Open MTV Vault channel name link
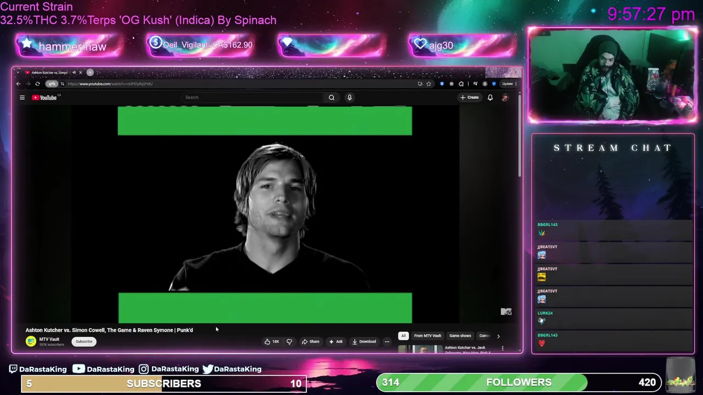Screen dimensions: 703x395 (49, 339)
